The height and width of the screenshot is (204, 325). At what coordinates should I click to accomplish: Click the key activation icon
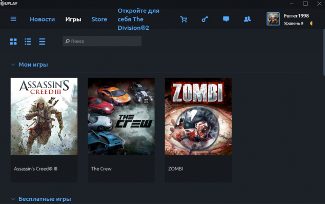(x=205, y=19)
